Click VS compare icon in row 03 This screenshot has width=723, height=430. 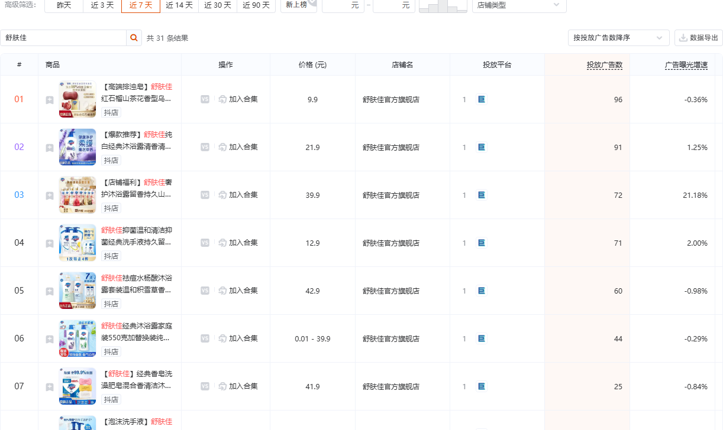pyautogui.click(x=205, y=195)
